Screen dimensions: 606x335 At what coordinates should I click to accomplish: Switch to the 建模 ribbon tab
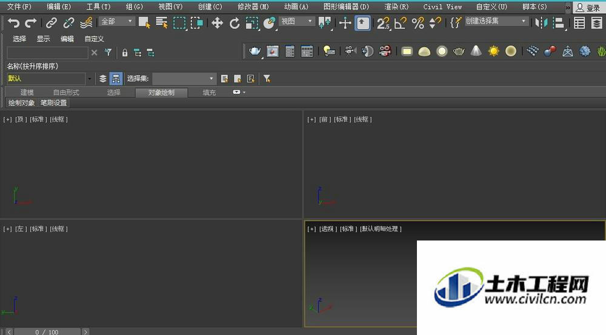[27, 92]
